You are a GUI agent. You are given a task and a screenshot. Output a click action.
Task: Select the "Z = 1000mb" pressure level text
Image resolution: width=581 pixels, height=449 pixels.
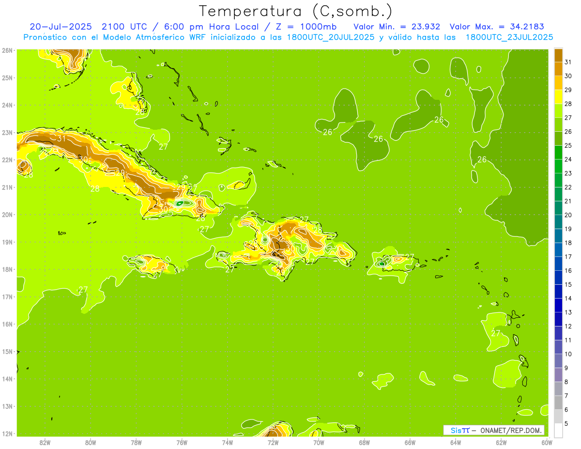tap(306, 26)
